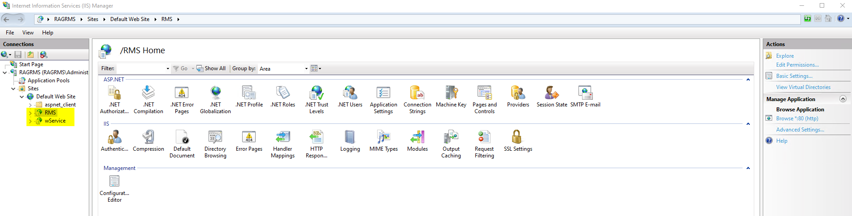This screenshot has height=216, width=852.
Task: Open Output Caching feature
Action: tap(451, 144)
